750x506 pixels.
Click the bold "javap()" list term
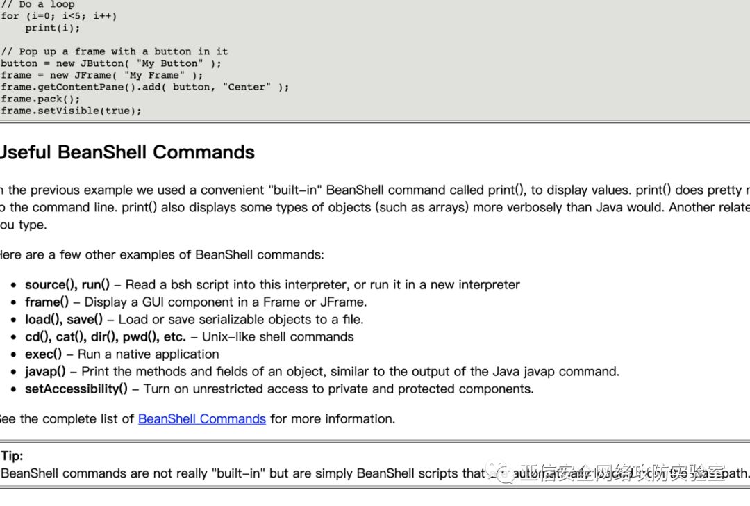click(45, 371)
